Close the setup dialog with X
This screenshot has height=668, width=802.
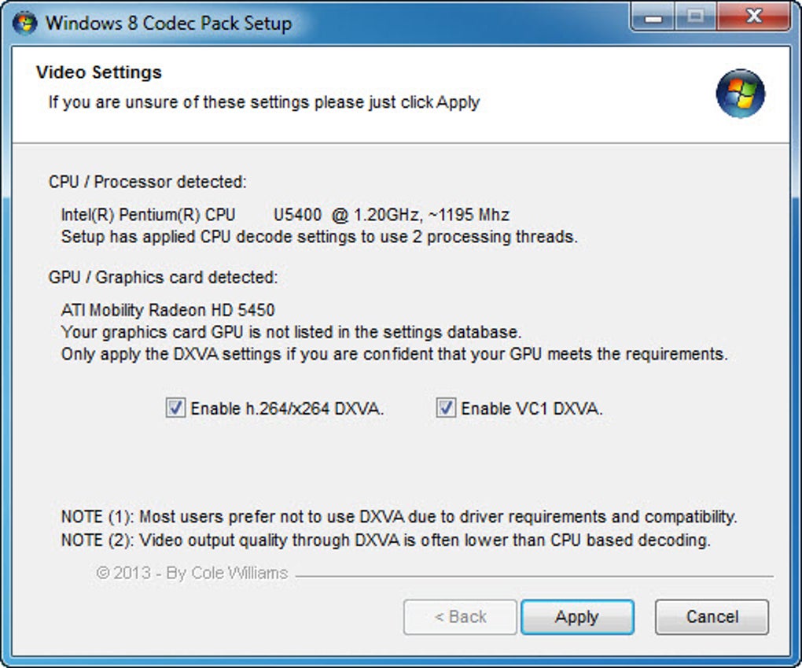753,17
